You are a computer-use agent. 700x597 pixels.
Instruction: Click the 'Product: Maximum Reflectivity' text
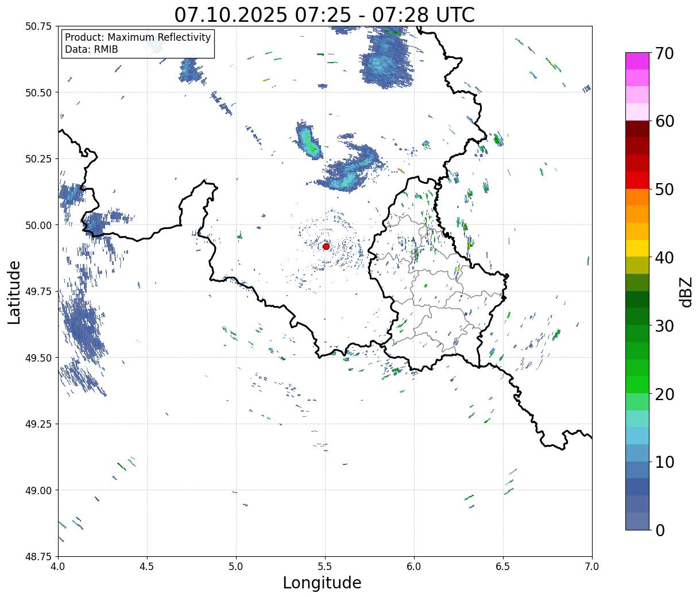point(138,37)
